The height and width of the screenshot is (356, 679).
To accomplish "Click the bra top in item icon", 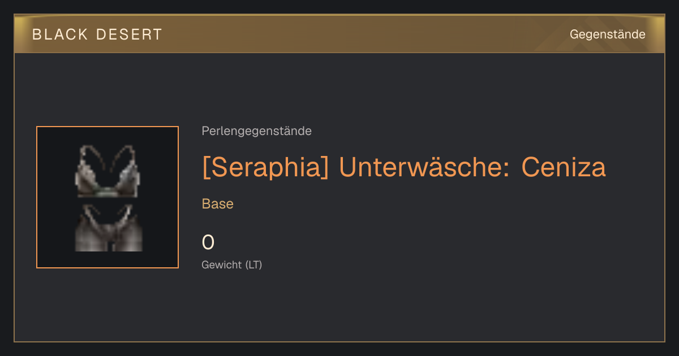I will click(109, 171).
